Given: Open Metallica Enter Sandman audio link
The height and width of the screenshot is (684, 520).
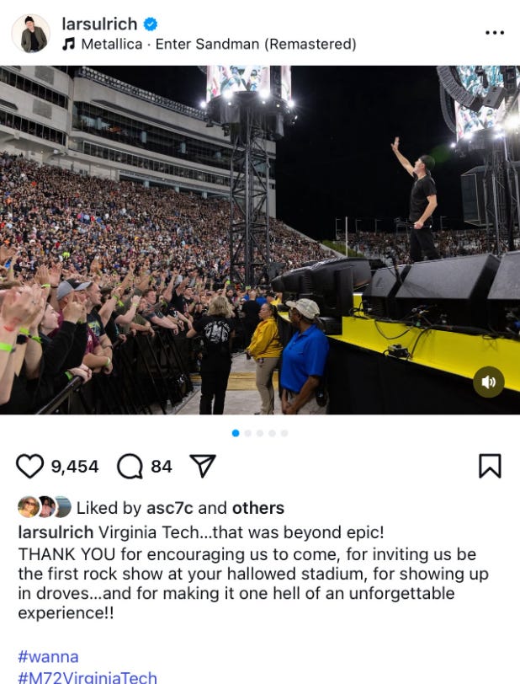Looking at the screenshot, I should [x=219, y=44].
